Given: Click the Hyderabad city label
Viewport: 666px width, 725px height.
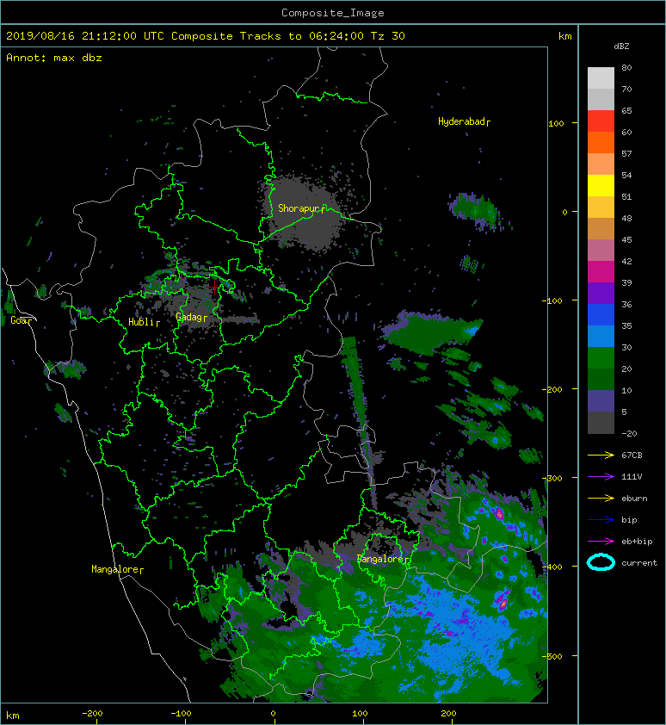Looking at the screenshot, I should point(464,121).
